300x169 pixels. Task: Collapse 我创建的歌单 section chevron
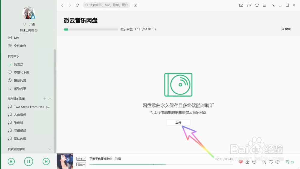tap(50, 99)
